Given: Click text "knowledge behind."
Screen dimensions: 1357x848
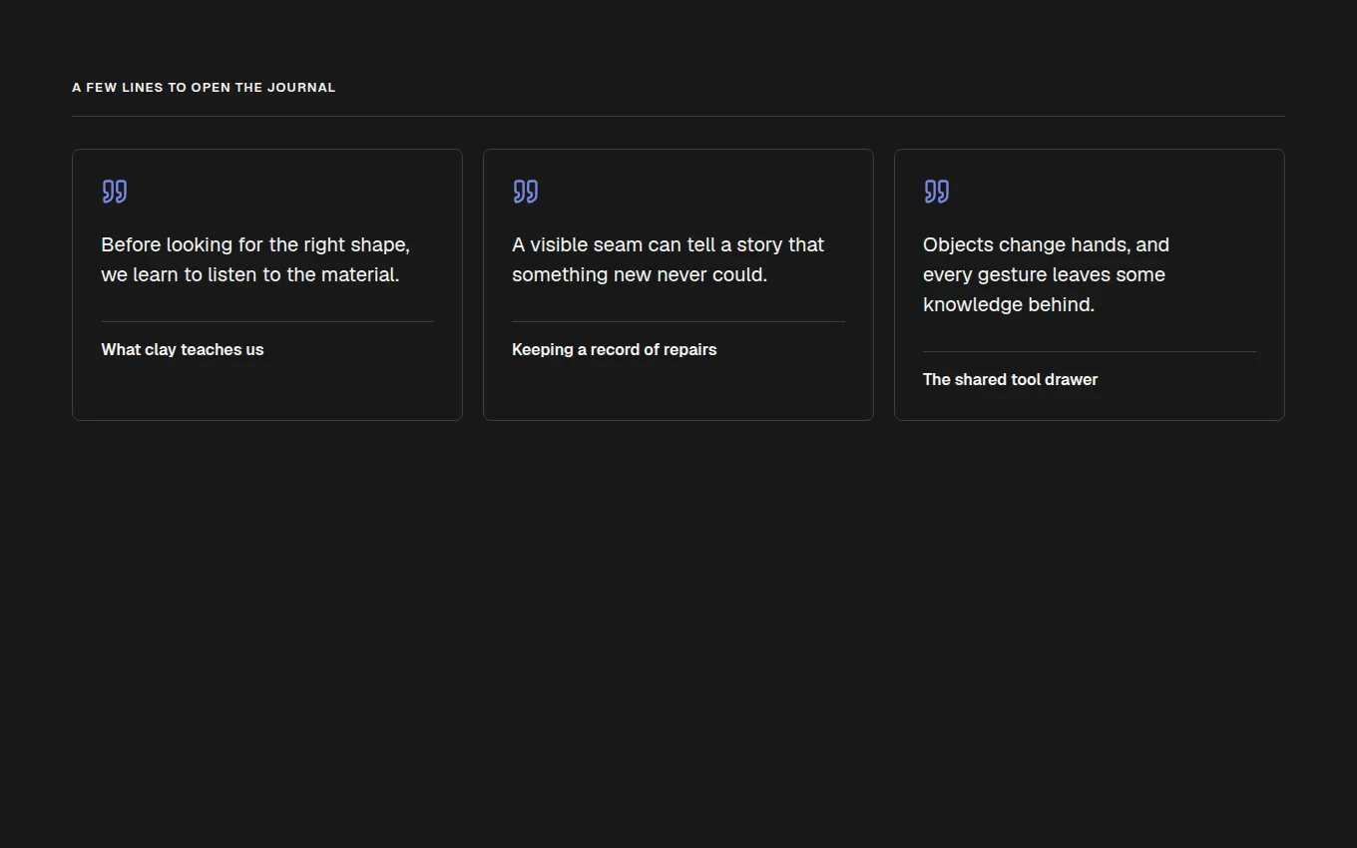Looking at the screenshot, I should coord(1009,305).
